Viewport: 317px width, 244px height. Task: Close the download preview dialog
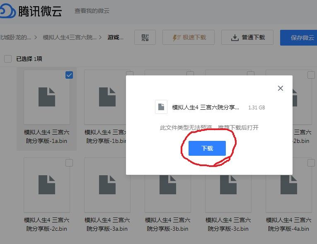click(281, 88)
